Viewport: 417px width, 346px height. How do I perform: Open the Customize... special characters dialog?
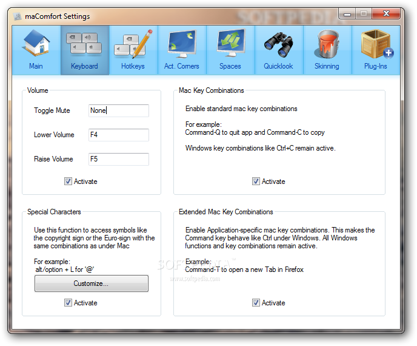tap(91, 283)
